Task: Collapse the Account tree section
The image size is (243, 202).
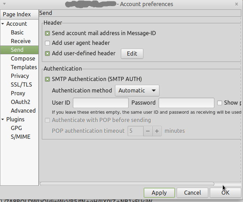Action: (x=3, y=24)
